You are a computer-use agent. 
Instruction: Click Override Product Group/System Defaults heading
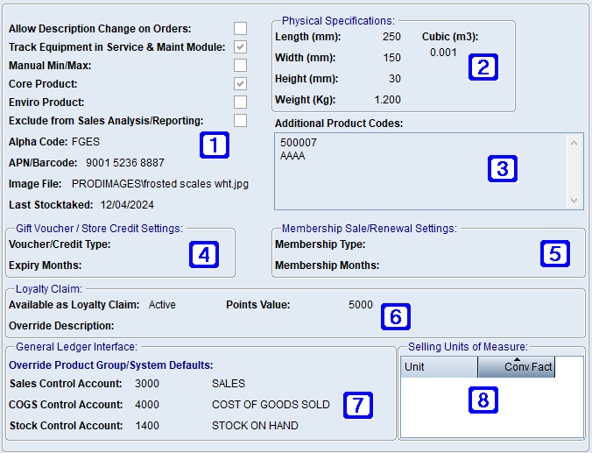click(x=111, y=365)
